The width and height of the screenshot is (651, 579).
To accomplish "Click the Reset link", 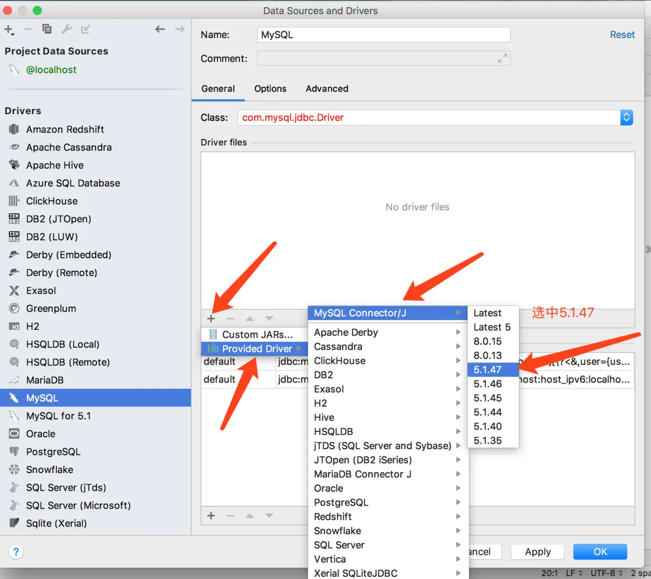I will [622, 35].
